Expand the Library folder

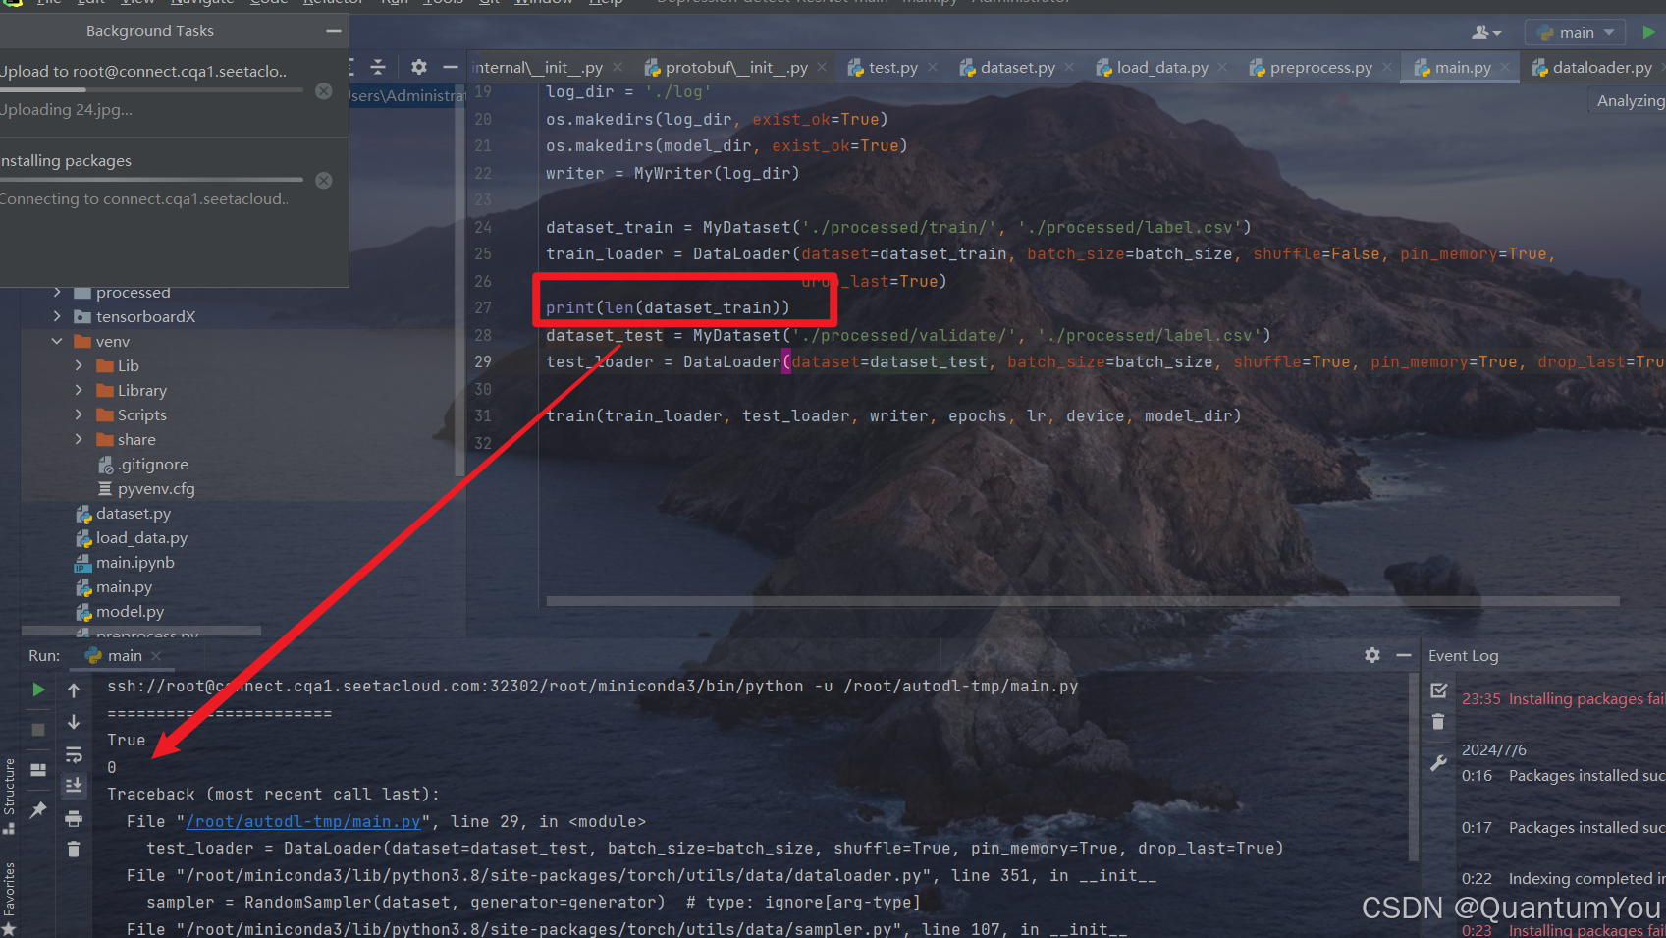coord(79,390)
